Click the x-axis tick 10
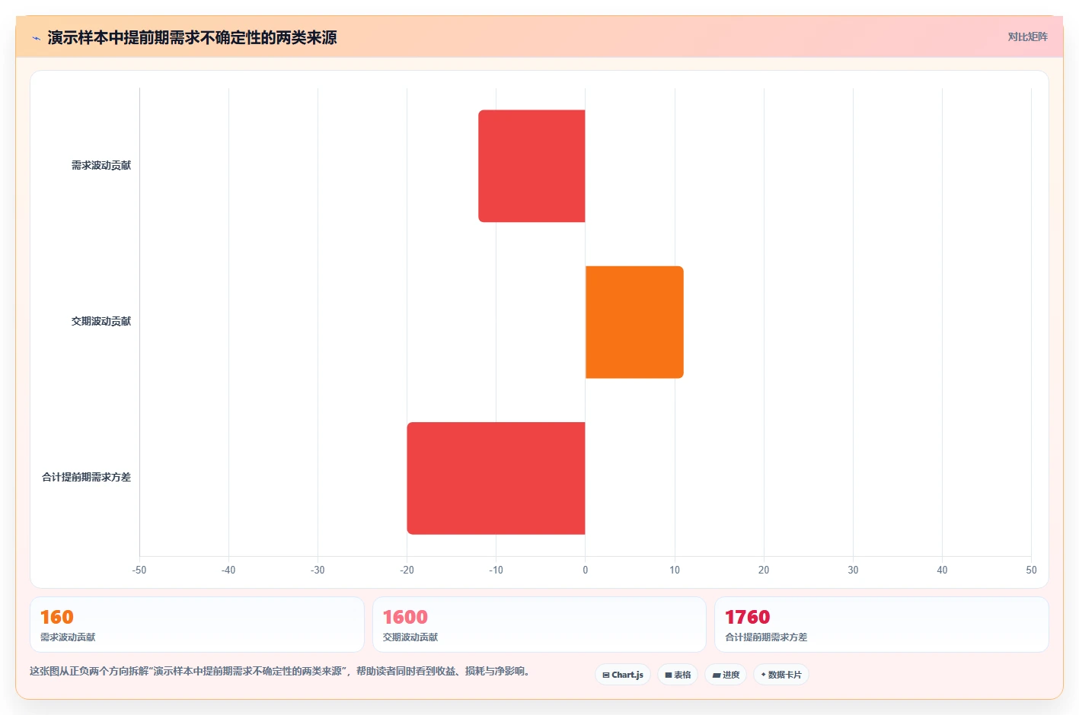Screen dimensions: 1079x715 point(675,570)
